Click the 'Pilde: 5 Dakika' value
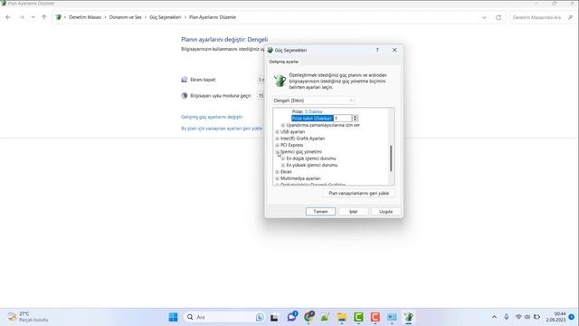This screenshot has height=326, width=579. pos(314,111)
